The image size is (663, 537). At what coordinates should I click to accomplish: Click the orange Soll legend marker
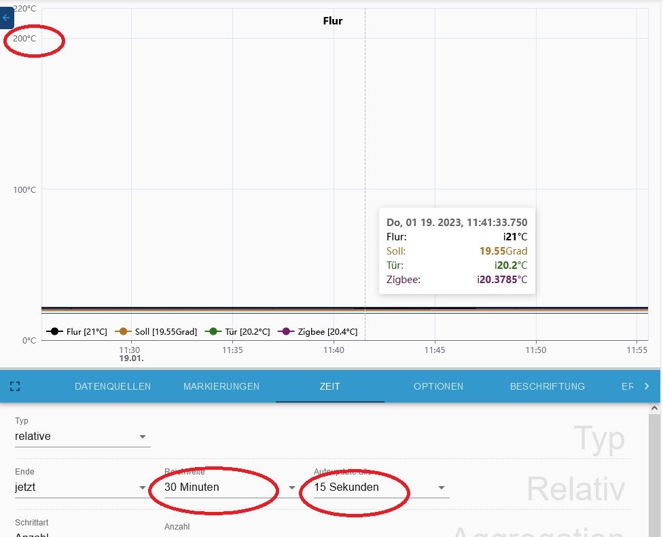[123, 331]
